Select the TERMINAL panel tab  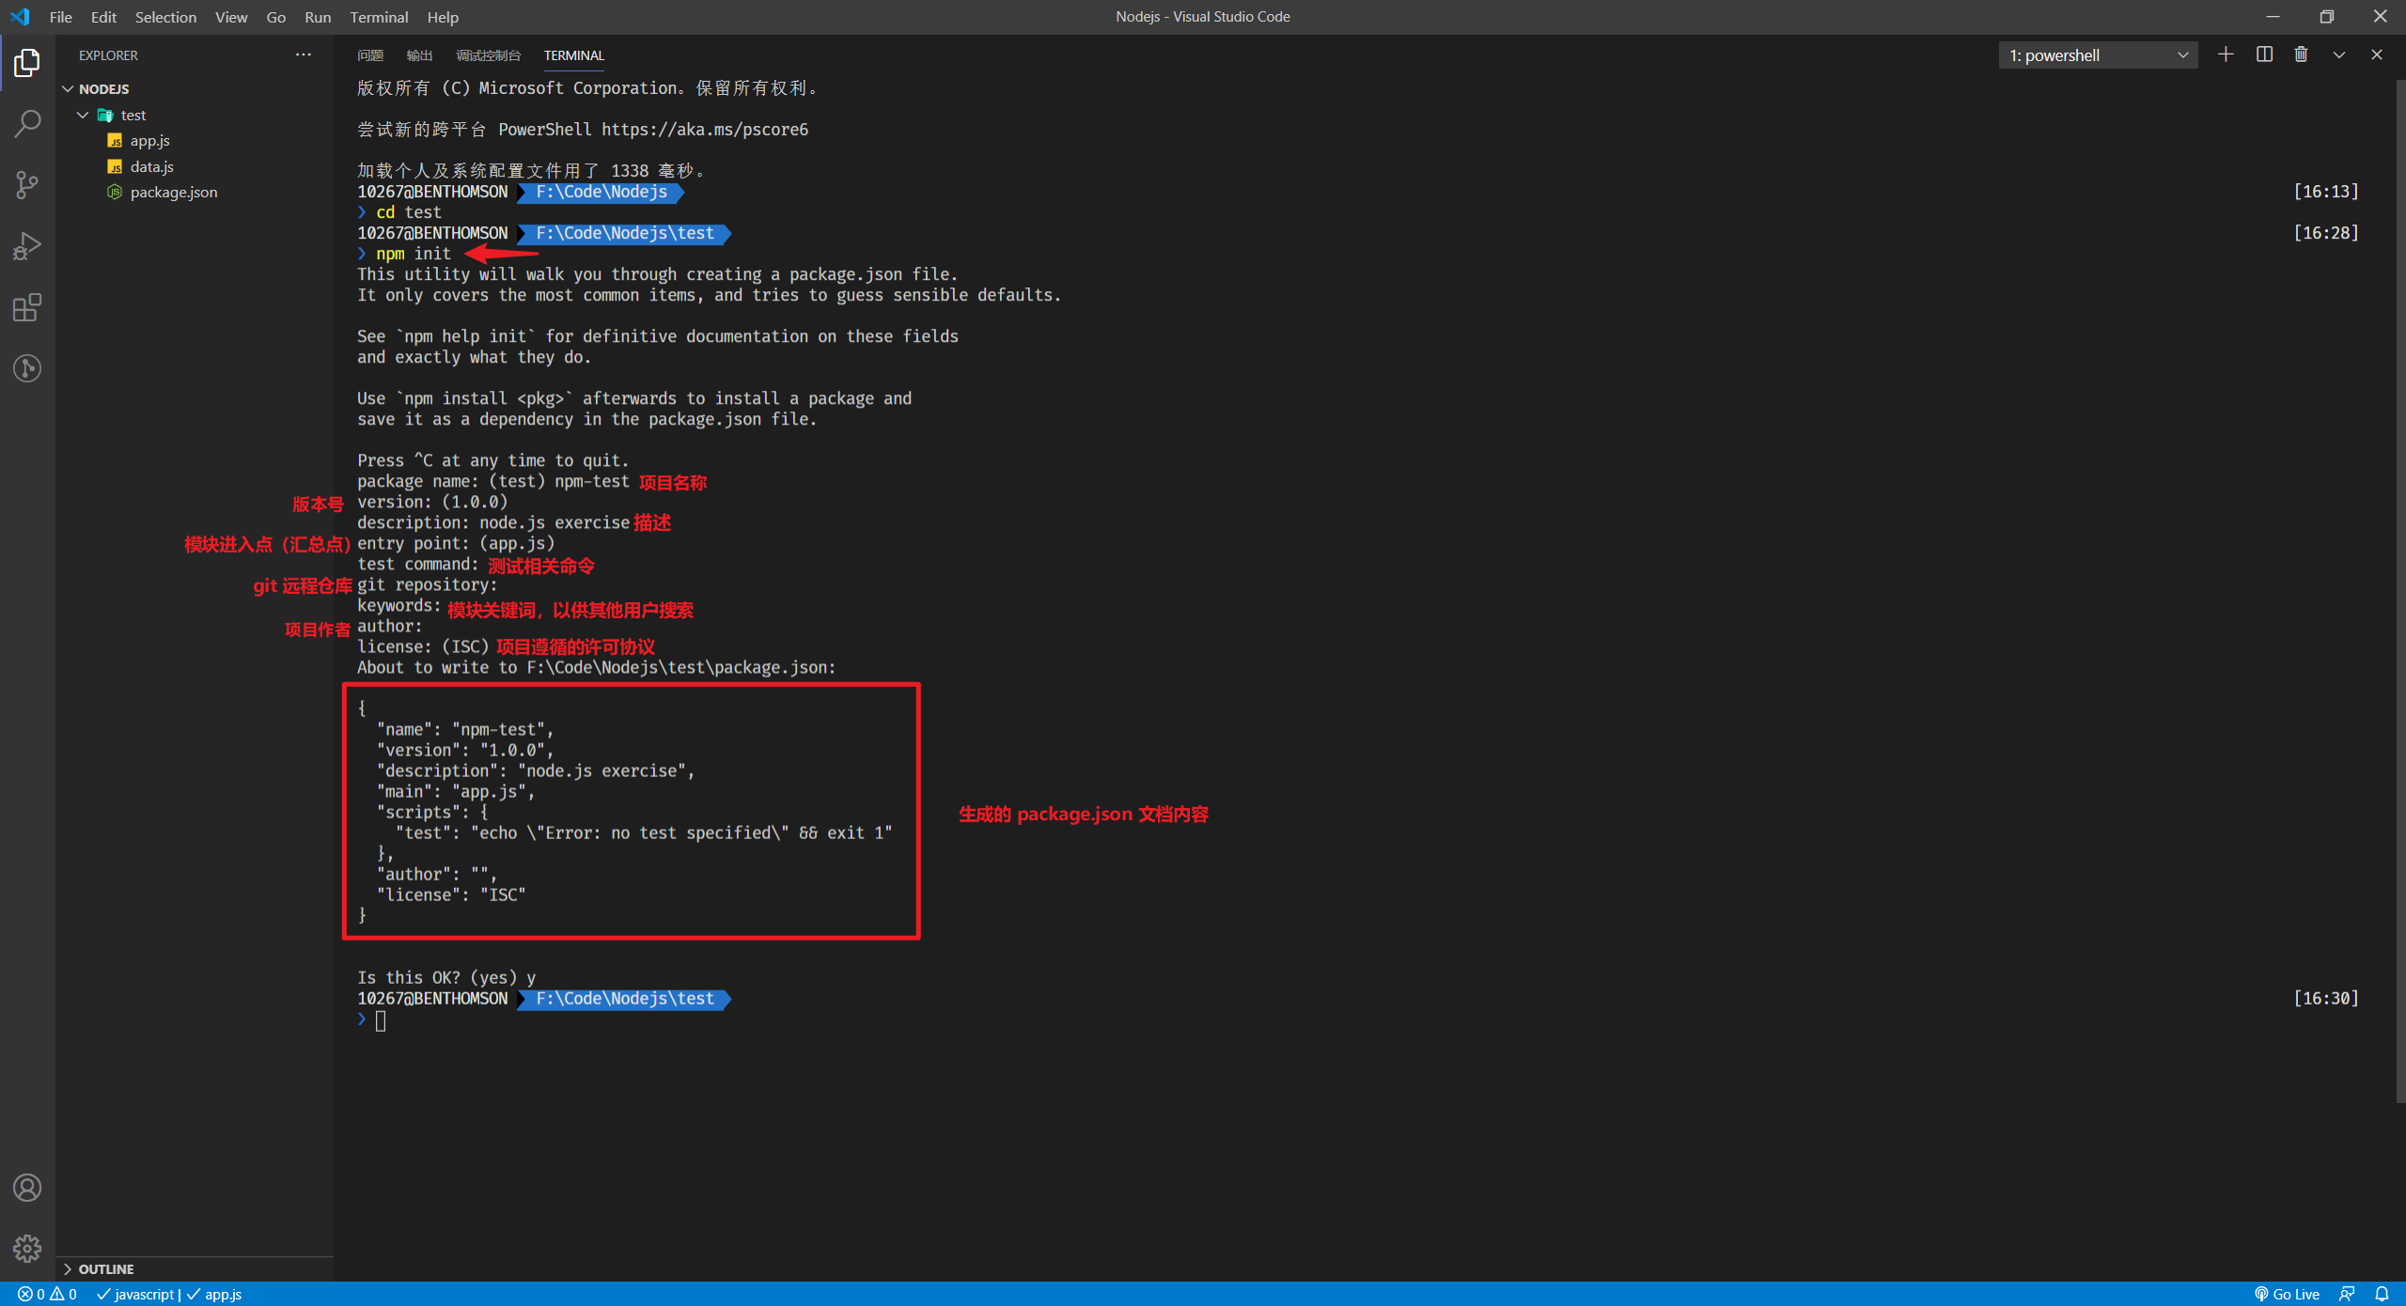(x=573, y=55)
